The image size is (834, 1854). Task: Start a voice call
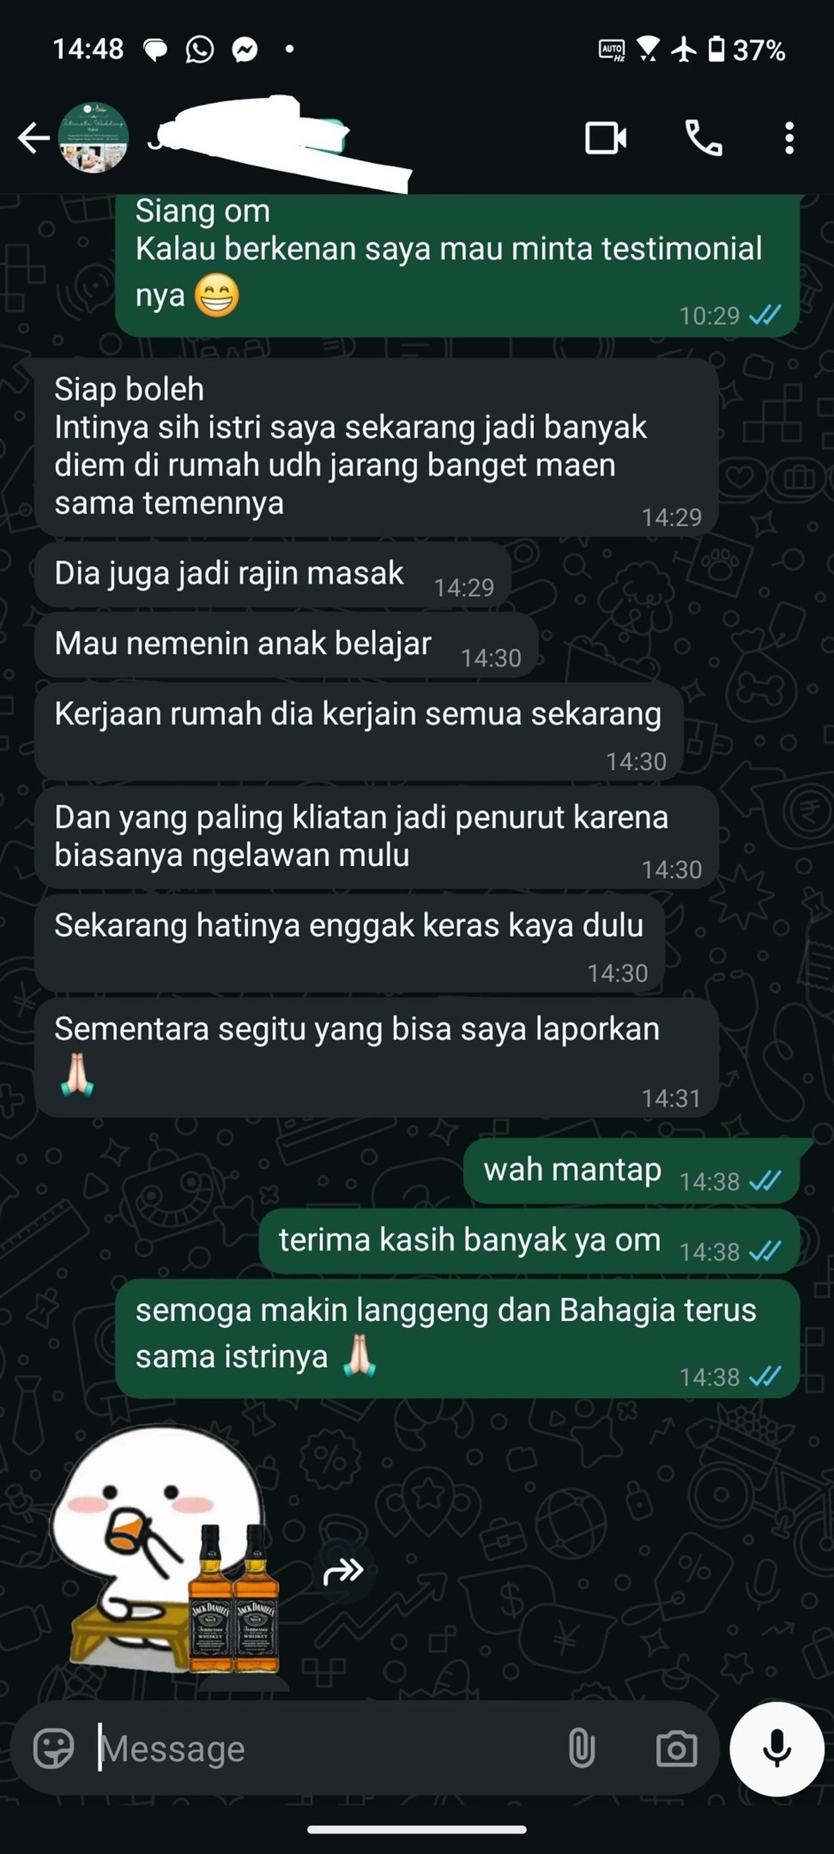[703, 138]
